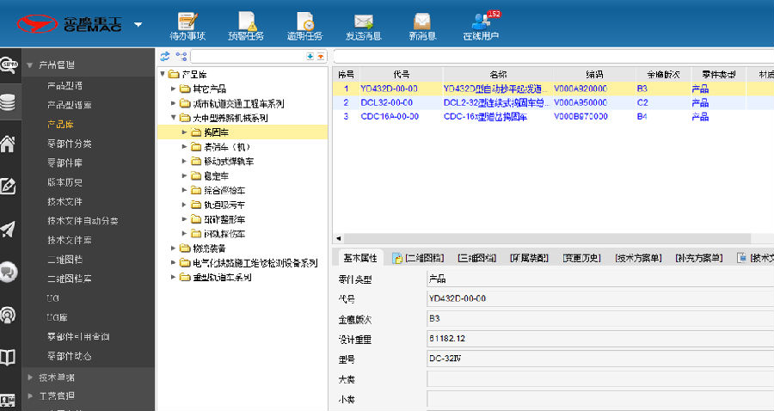Sort by the 金鹰版次 column header
This screenshot has width=774, height=411.
[663, 75]
